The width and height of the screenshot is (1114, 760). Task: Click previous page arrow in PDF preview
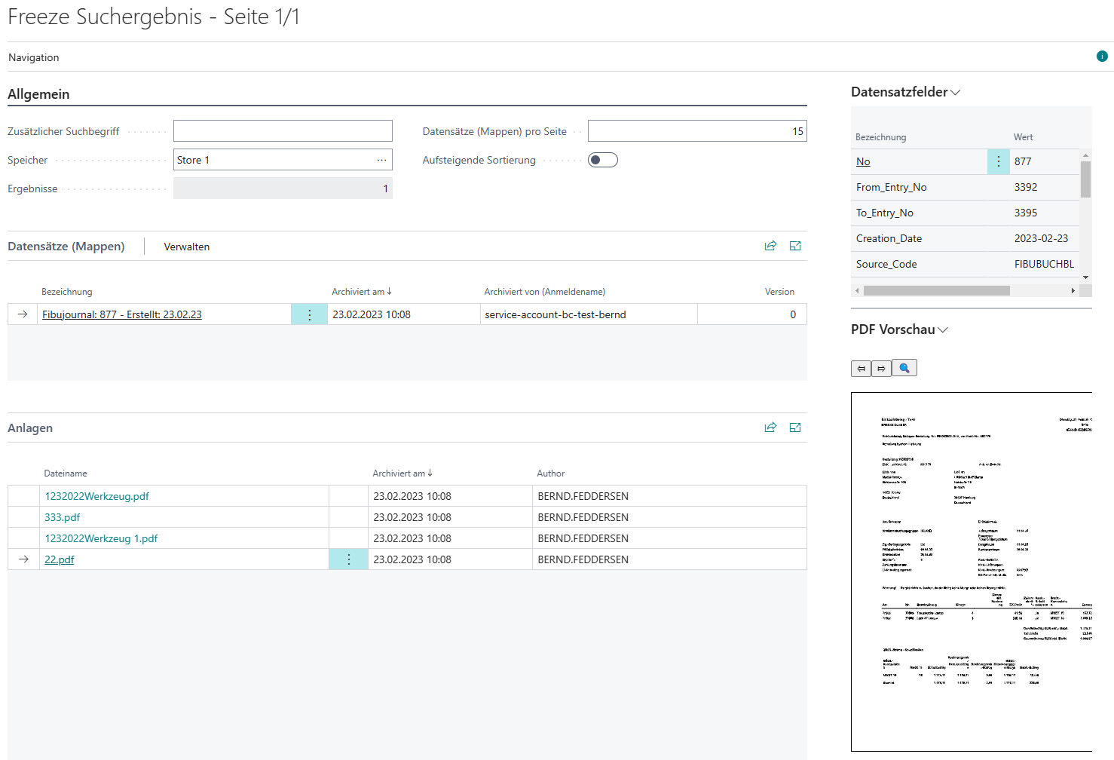pos(861,369)
